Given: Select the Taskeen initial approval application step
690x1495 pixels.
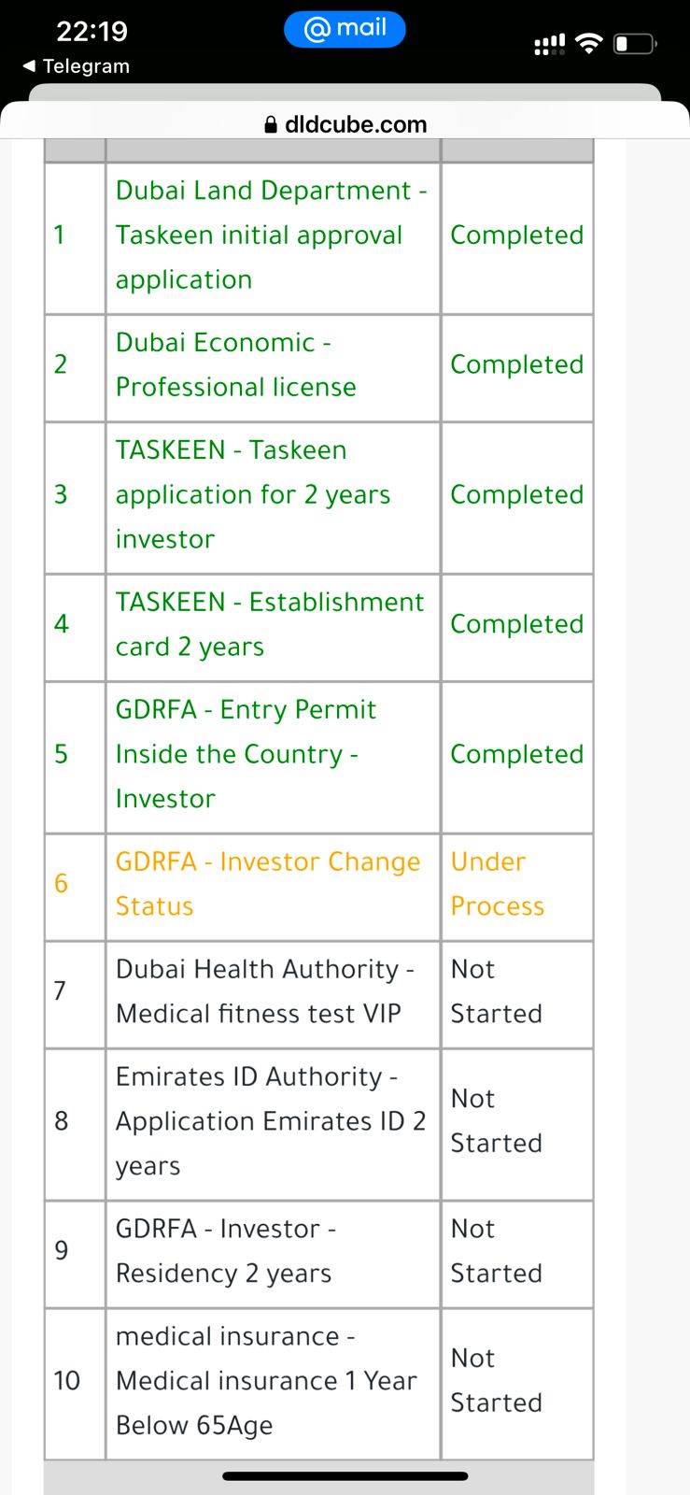Looking at the screenshot, I should pyautogui.click(x=271, y=235).
